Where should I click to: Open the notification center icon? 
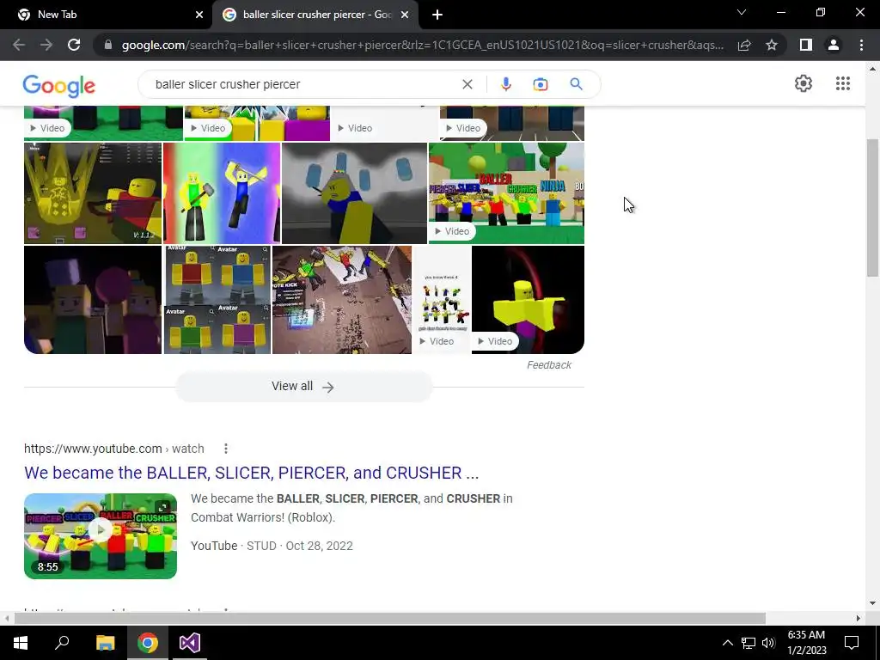coord(852,643)
